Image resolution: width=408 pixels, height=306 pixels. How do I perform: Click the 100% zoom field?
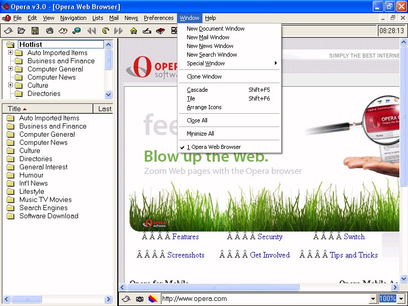[388, 299]
